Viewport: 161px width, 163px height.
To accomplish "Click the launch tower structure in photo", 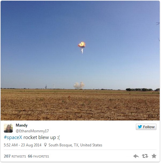I will [x=46, y=87].
